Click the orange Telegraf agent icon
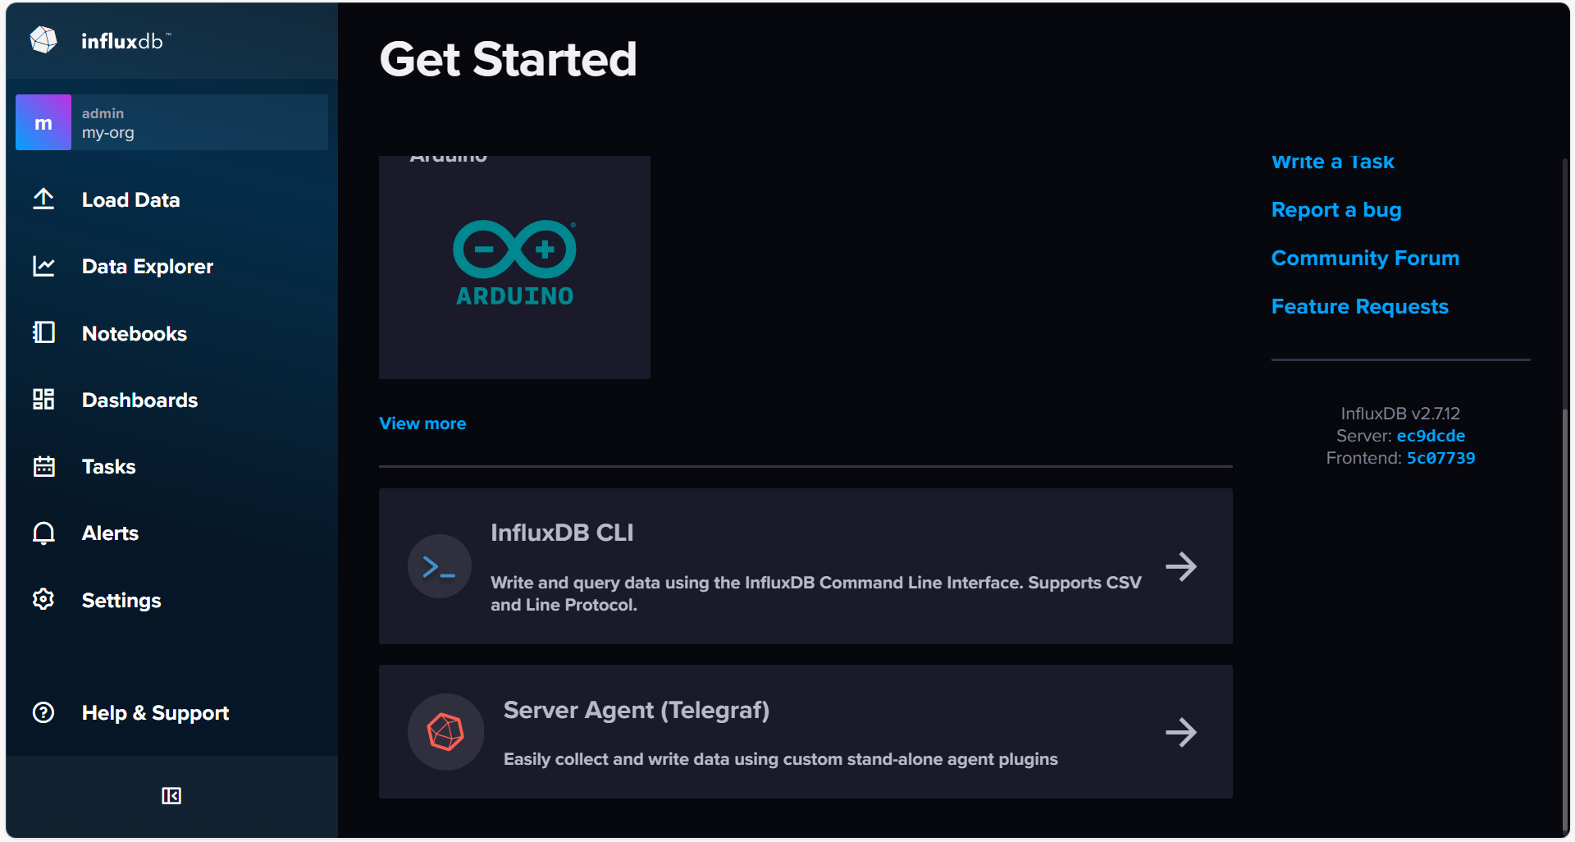1575x842 pixels. [445, 731]
